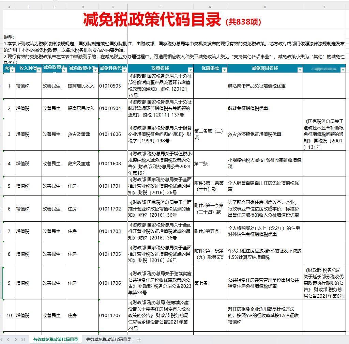Open the filter dropdown in column I header
This screenshot has height=344, width=349.
coord(343,70)
